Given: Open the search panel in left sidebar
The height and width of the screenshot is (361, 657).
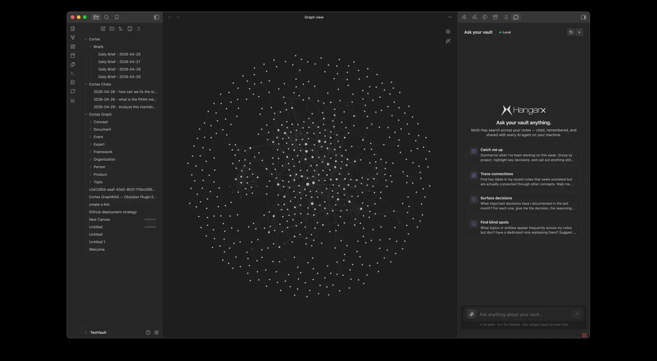Looking at the screenshot, I should [x=106, y=17].
